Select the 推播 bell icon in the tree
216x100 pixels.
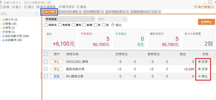[4, 24]
